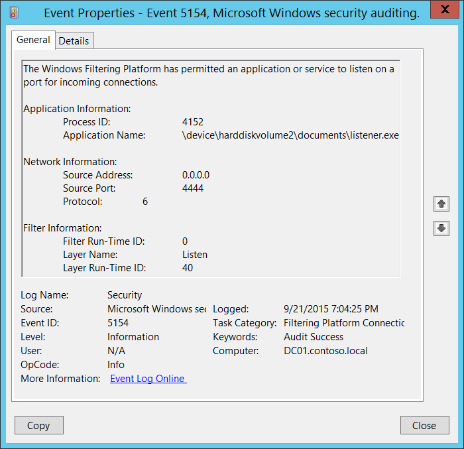Screen dimensions: 464x449
Task: Click the Computer value DC01.contoso.local
Action: [325, 351]
